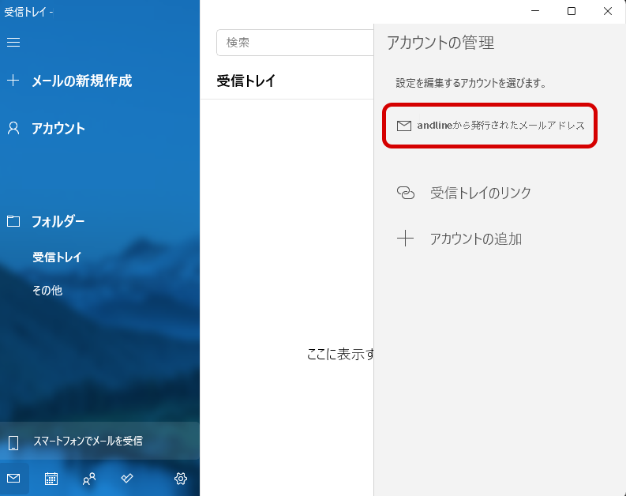This screenshot has height=496, width=626.
Task: Open the その他 folders list
Action: click(x=47, y=291)
